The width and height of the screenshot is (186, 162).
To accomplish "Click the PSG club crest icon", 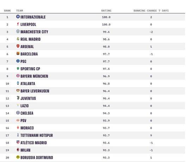I will [x=18, y=61].
